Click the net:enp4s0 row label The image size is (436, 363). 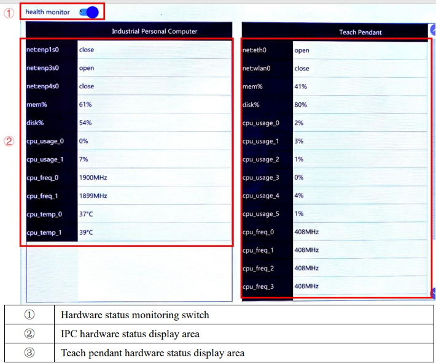pos(42,86)
